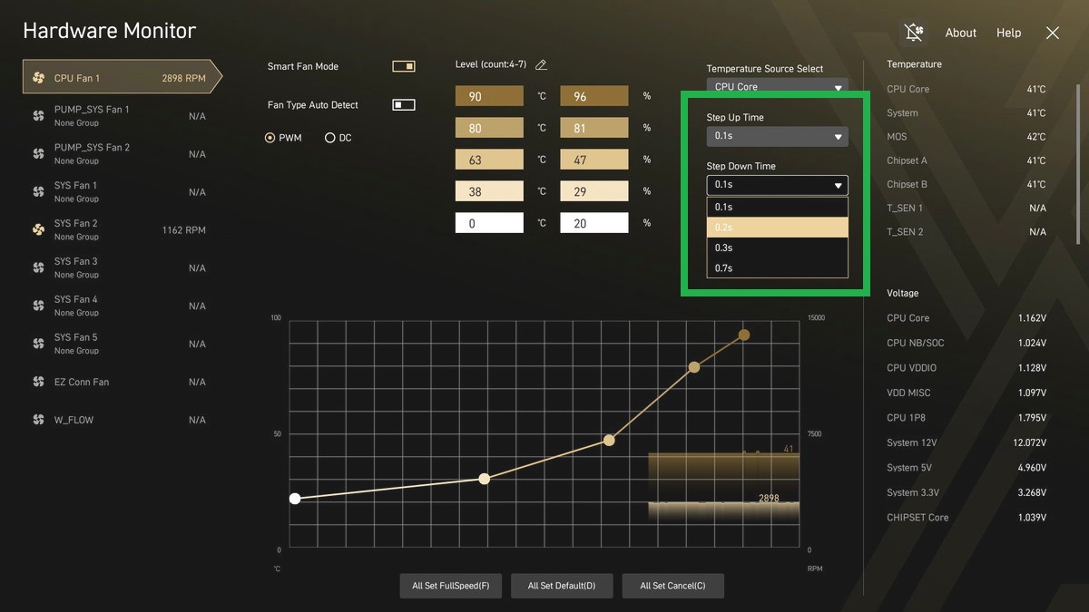Toggle Fan Type Auto Detect switch
1089x612 pixels.
click(x=403, y=105)
